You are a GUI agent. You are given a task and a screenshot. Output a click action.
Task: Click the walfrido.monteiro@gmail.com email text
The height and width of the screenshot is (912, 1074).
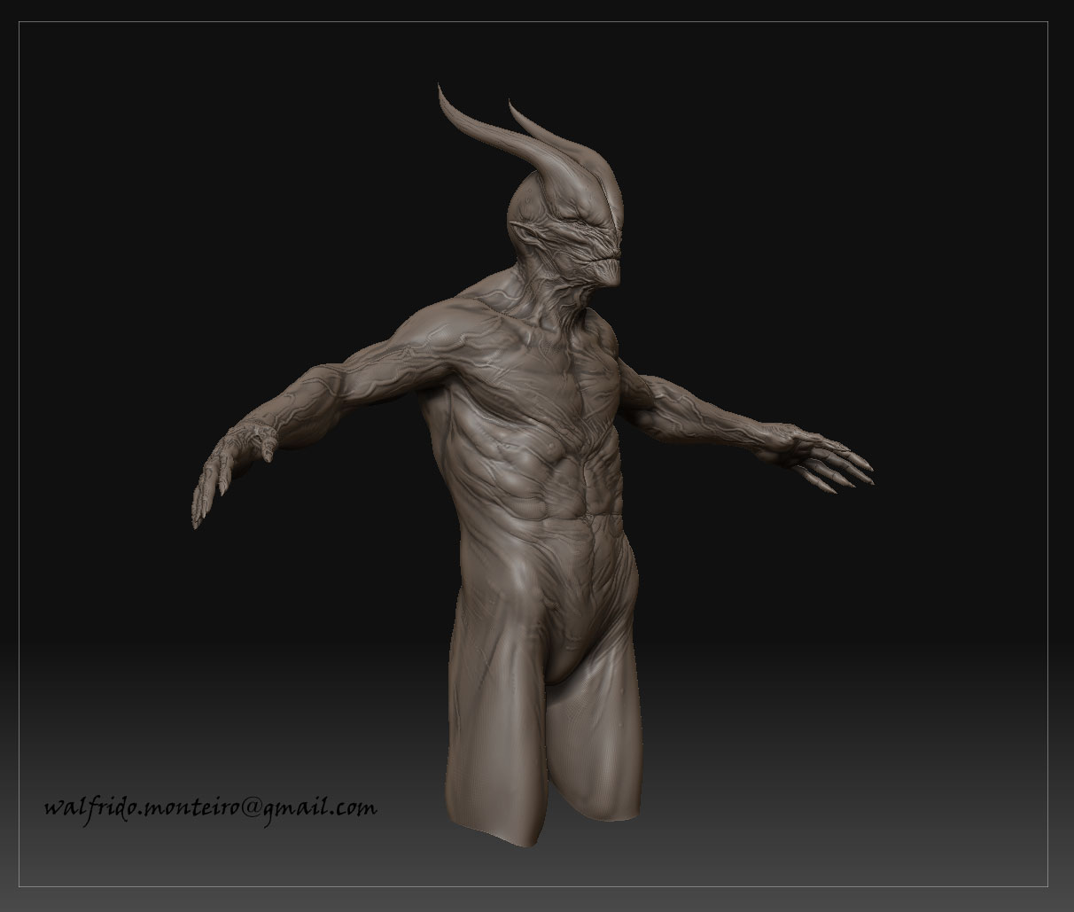211,807
